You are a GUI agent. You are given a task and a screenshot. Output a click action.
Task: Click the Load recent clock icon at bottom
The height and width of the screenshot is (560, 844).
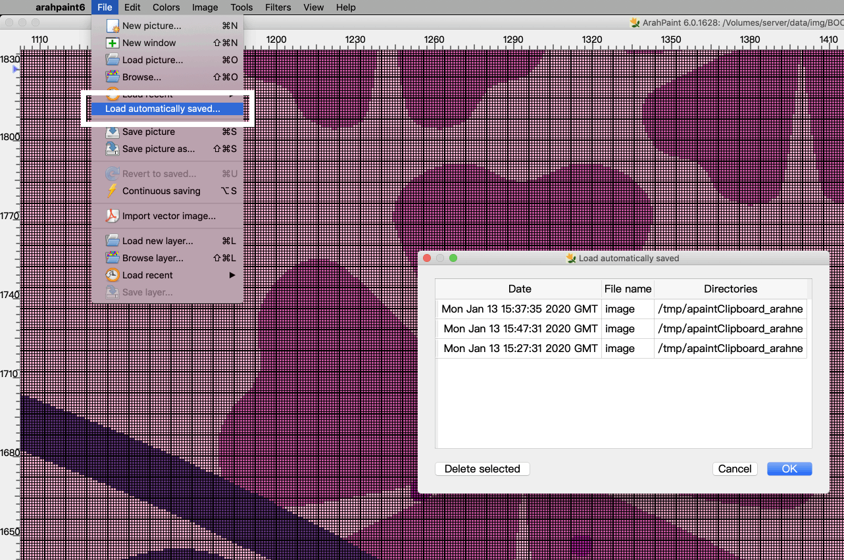click(112, 275)
